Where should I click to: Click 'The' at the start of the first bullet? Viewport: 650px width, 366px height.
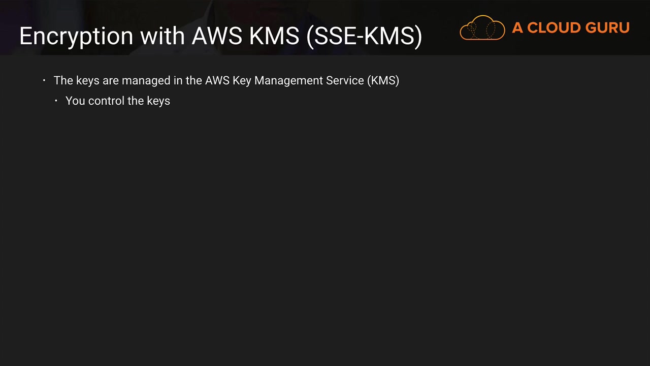pos(63,81)
